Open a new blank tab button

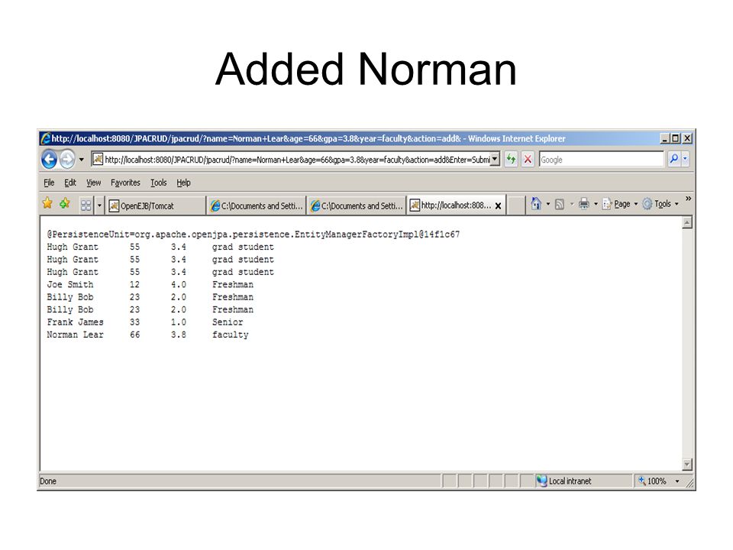pyautogui.click(x=515, y=205)
